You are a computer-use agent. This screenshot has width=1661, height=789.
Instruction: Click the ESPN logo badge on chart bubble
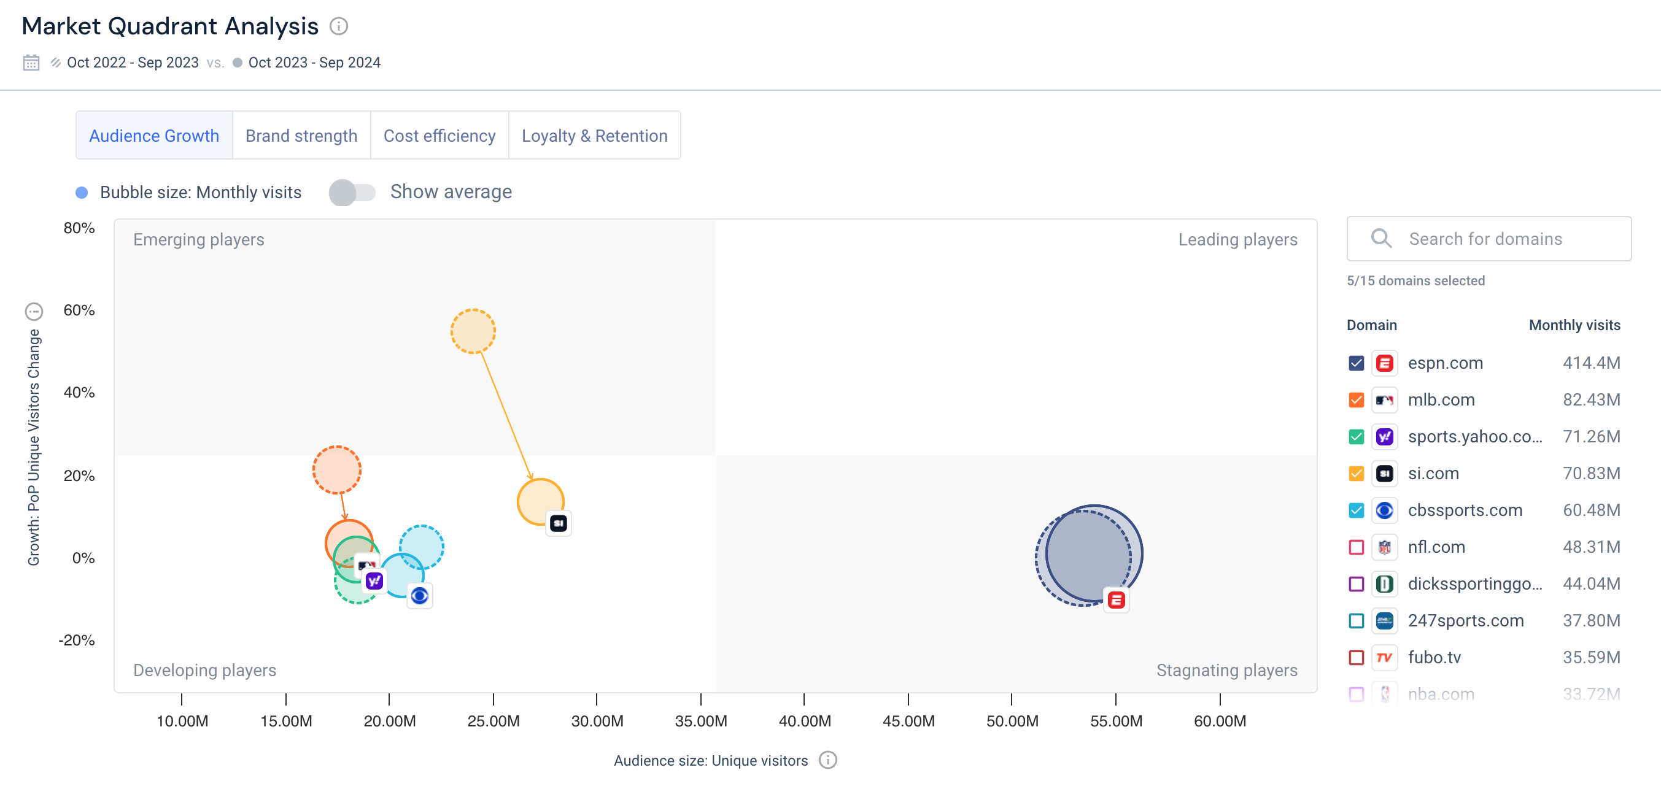pyautogui.click(x=1116, y=600)
